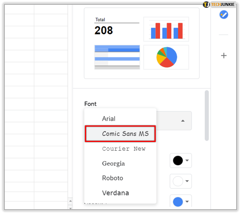Click the table theme preview thumbnail
This screenshot has height=214, width=241.
pyautogui.click(x=117, y=57)
